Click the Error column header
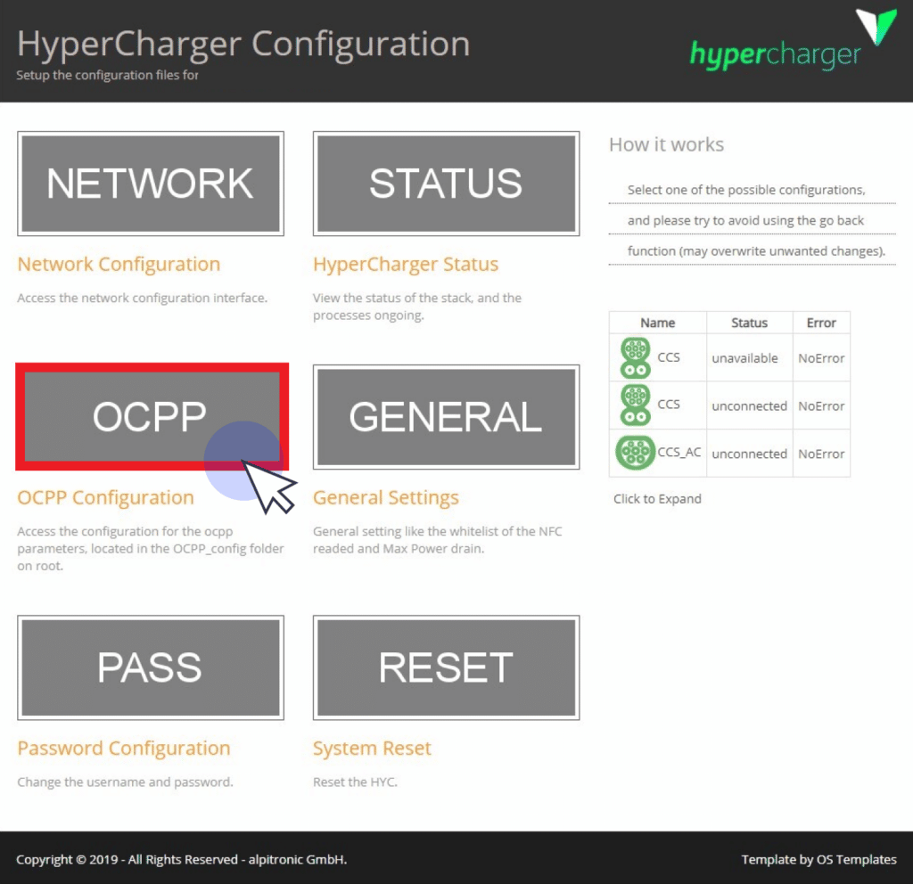This screenshot has height=884, width=913. click(x=821, y=323)
